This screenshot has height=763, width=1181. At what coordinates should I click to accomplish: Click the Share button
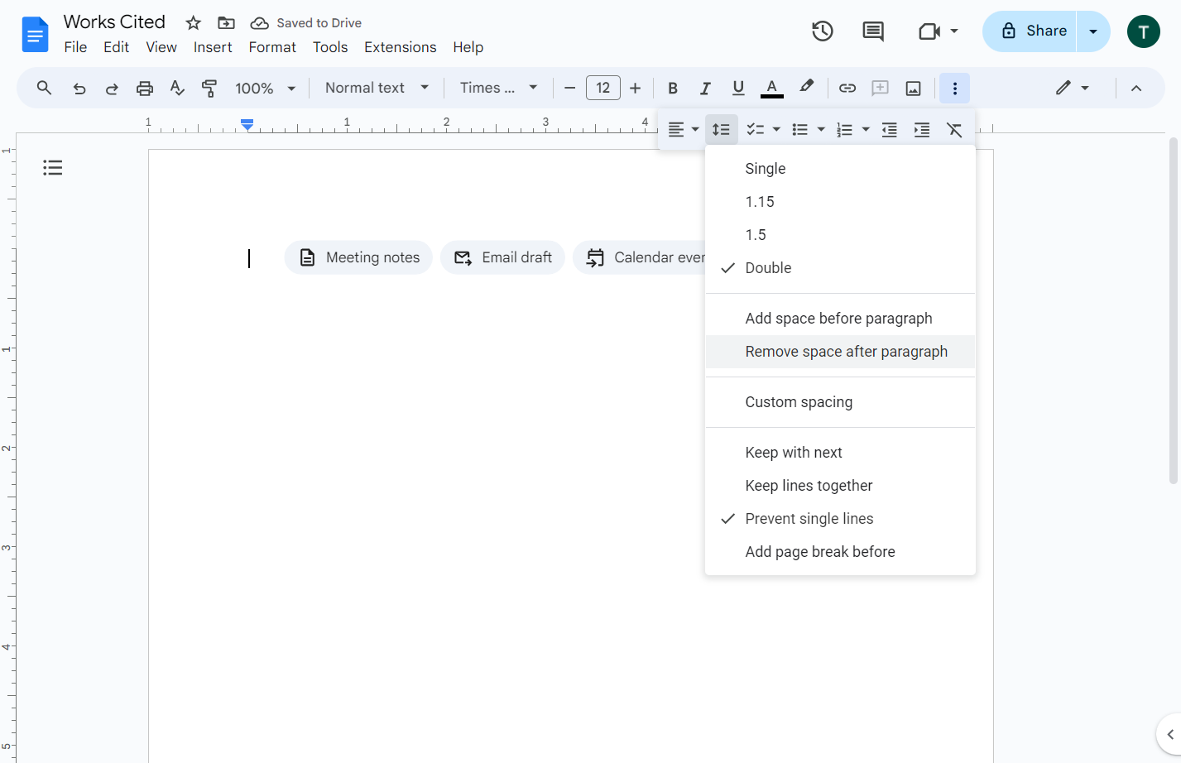(1030, 31)
